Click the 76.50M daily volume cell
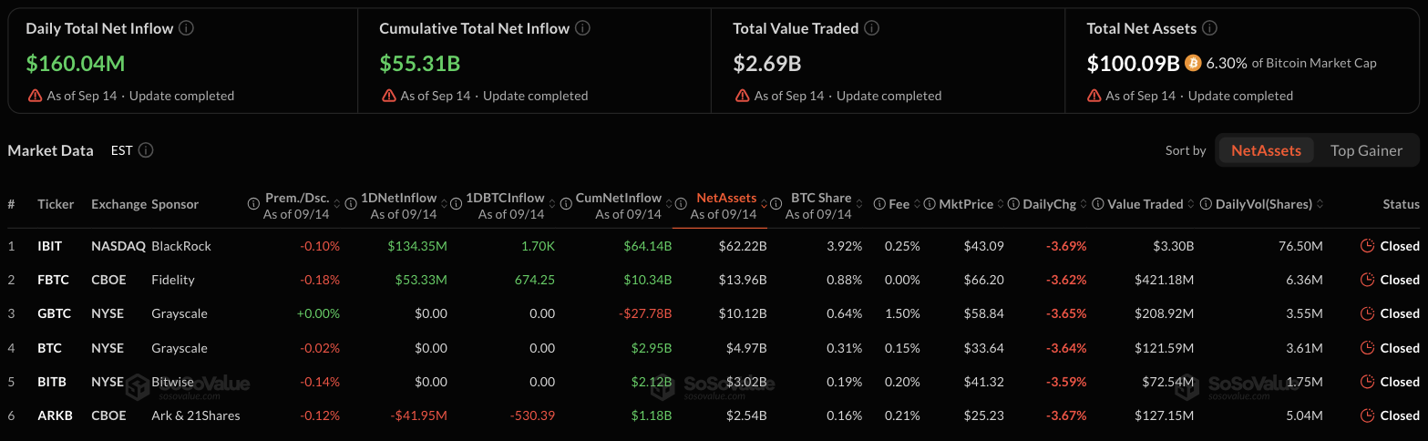 click(x=1300, y=246)
